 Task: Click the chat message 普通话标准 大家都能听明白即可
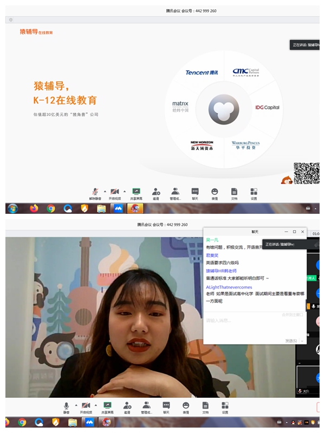tap(237, 278)
